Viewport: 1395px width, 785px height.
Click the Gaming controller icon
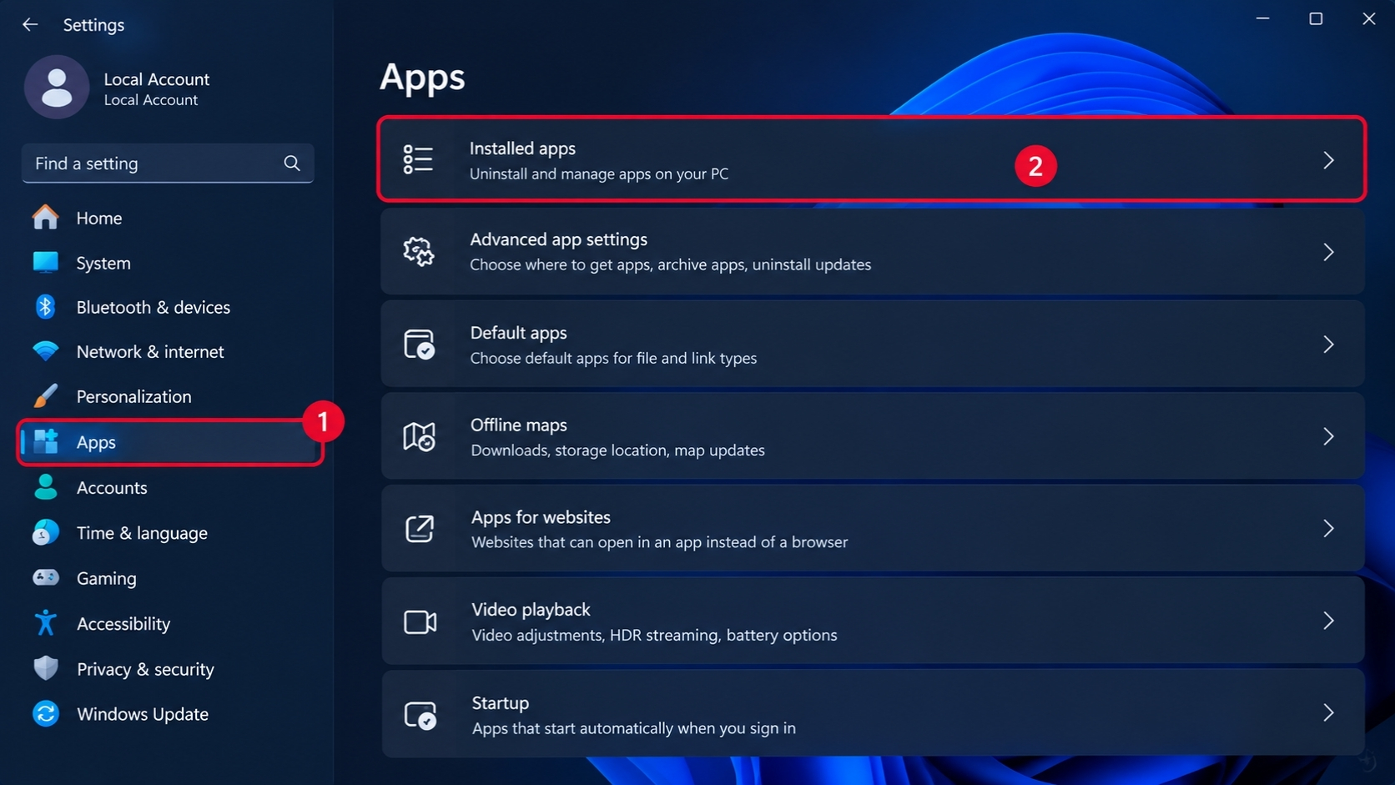click(x=46, y=577)
